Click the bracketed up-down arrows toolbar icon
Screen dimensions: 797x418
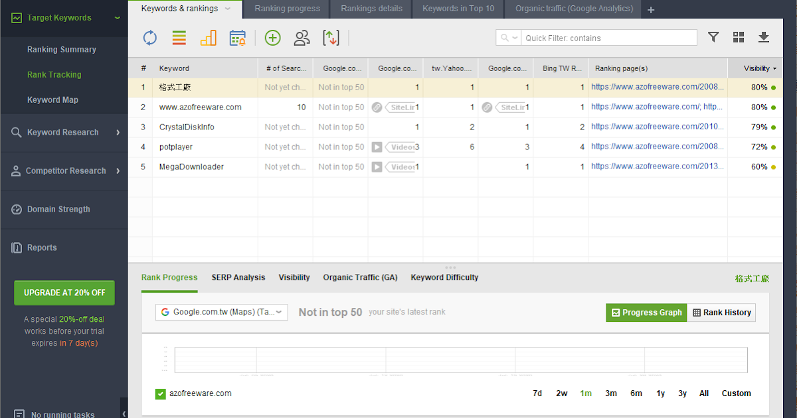click(331, 38)
